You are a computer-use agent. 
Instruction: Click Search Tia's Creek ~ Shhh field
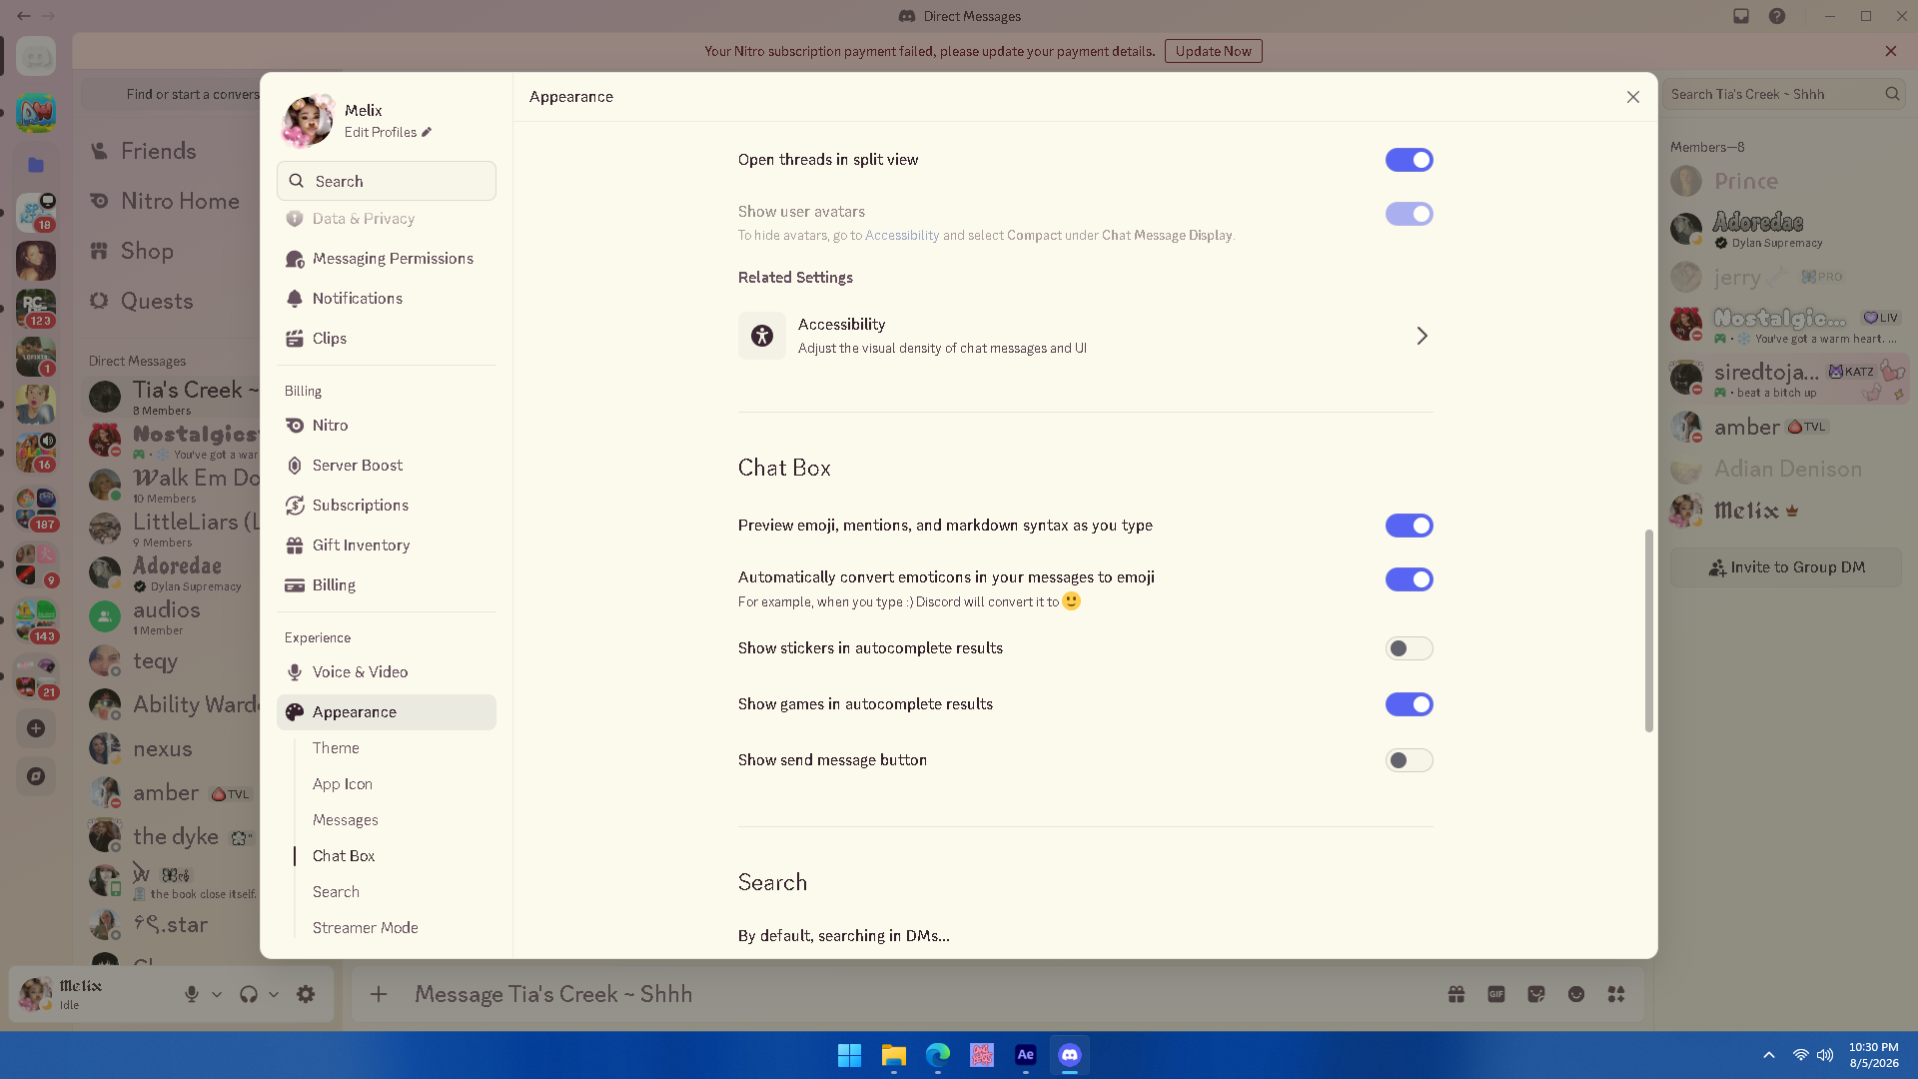(x=1784, y=94)
